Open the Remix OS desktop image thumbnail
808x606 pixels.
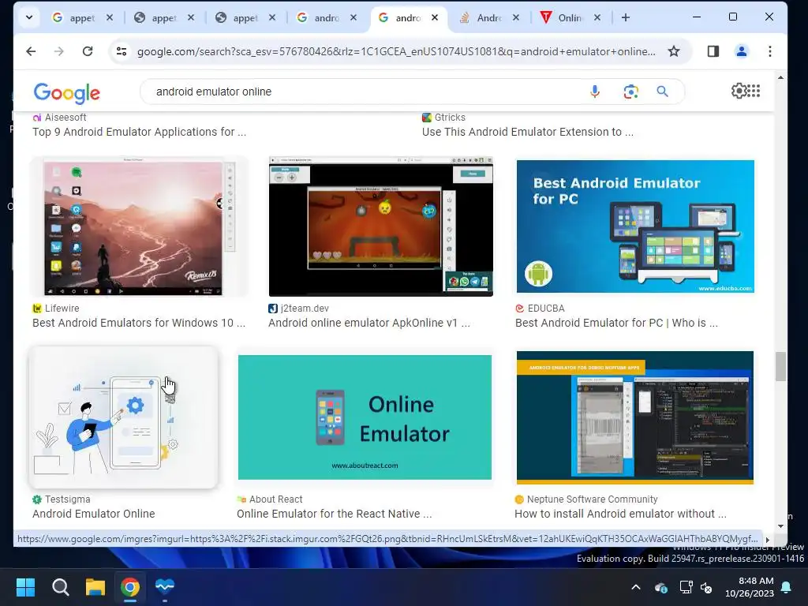pos(139,226)
